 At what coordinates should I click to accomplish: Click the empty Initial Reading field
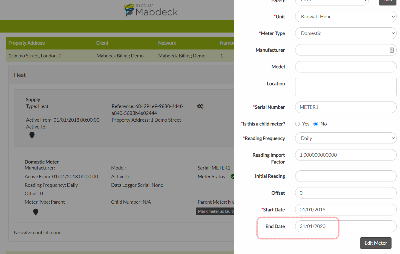point(346,176)
